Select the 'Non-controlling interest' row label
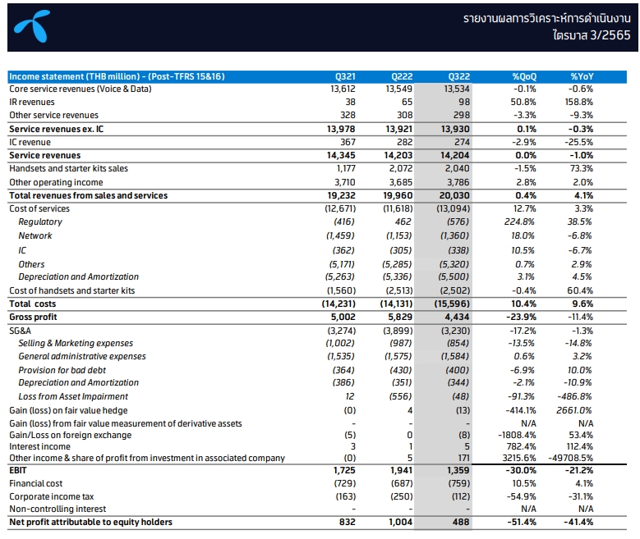 coord(58,509)
